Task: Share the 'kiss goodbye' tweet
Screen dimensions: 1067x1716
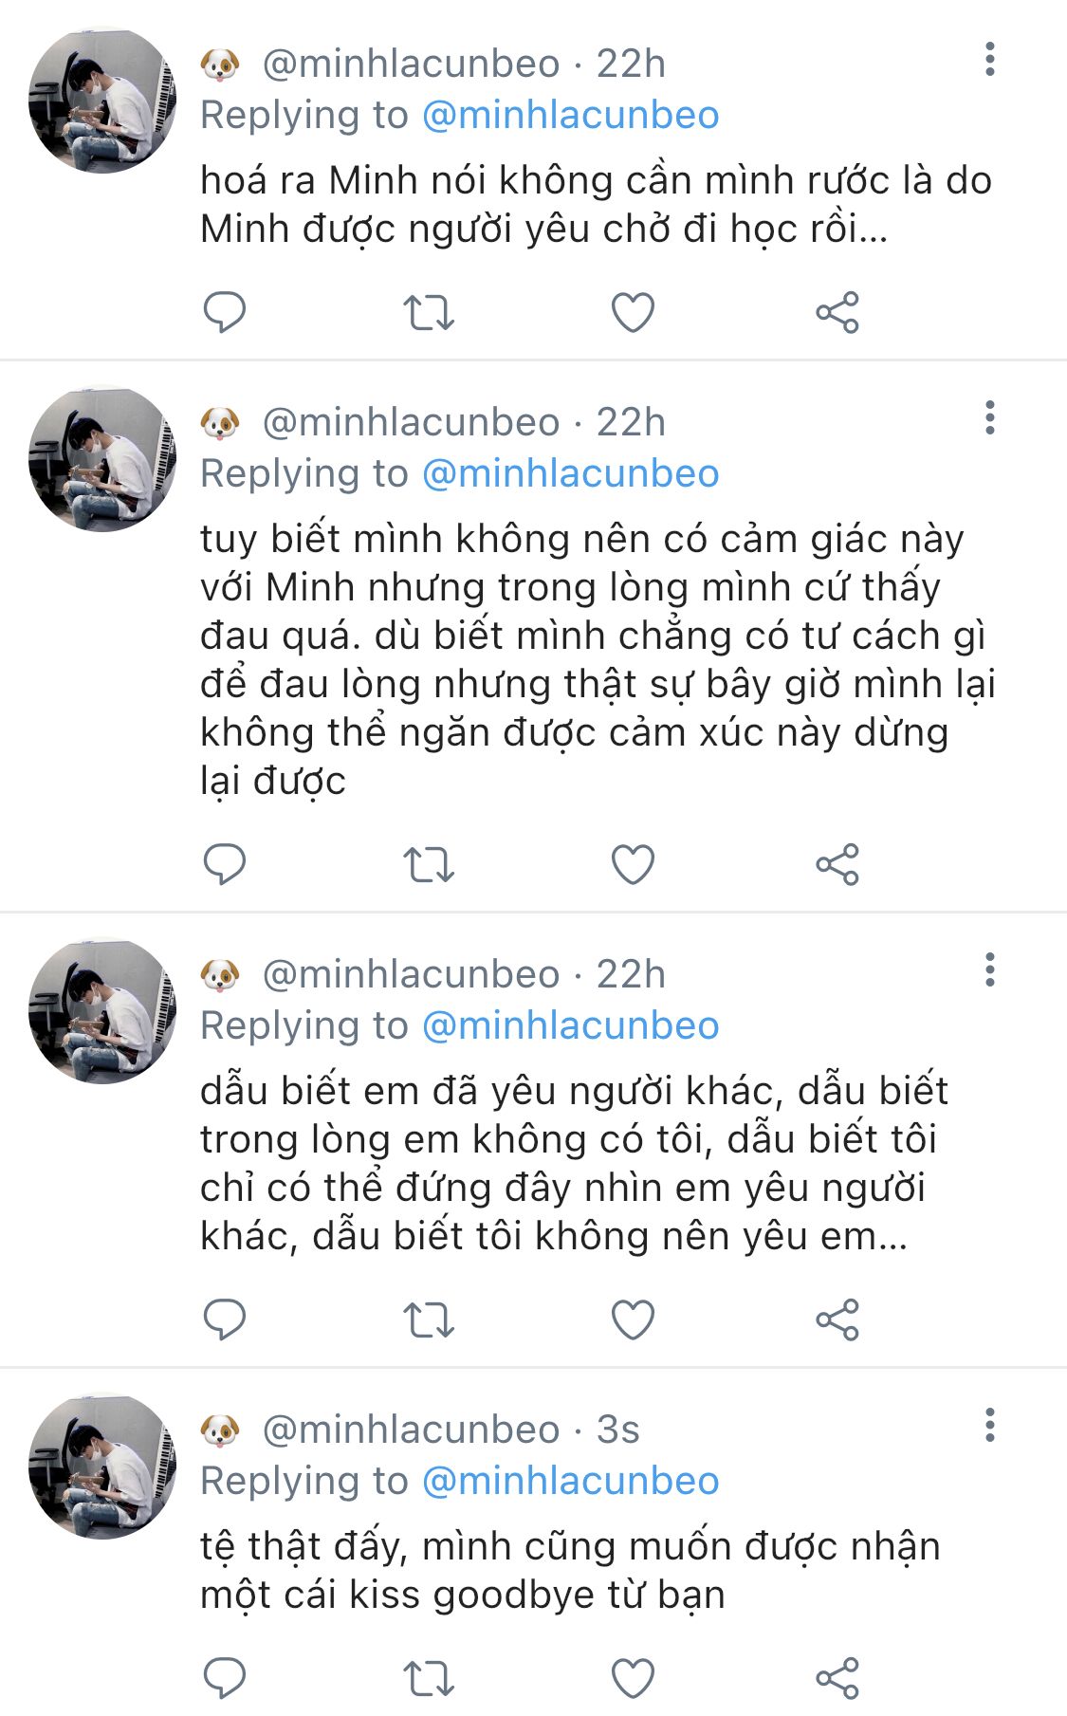Action: [x=837, y=1678]
